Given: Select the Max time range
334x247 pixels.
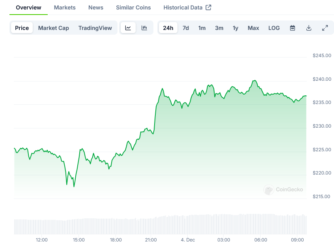Looking at the screenshot, I should point(253,28).
